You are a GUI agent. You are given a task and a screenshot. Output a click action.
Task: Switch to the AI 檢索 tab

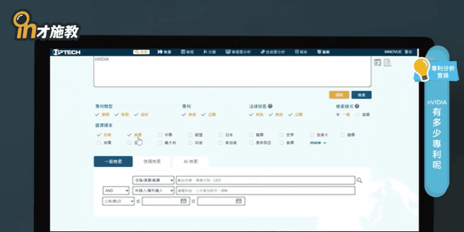[x=191, y=162]
